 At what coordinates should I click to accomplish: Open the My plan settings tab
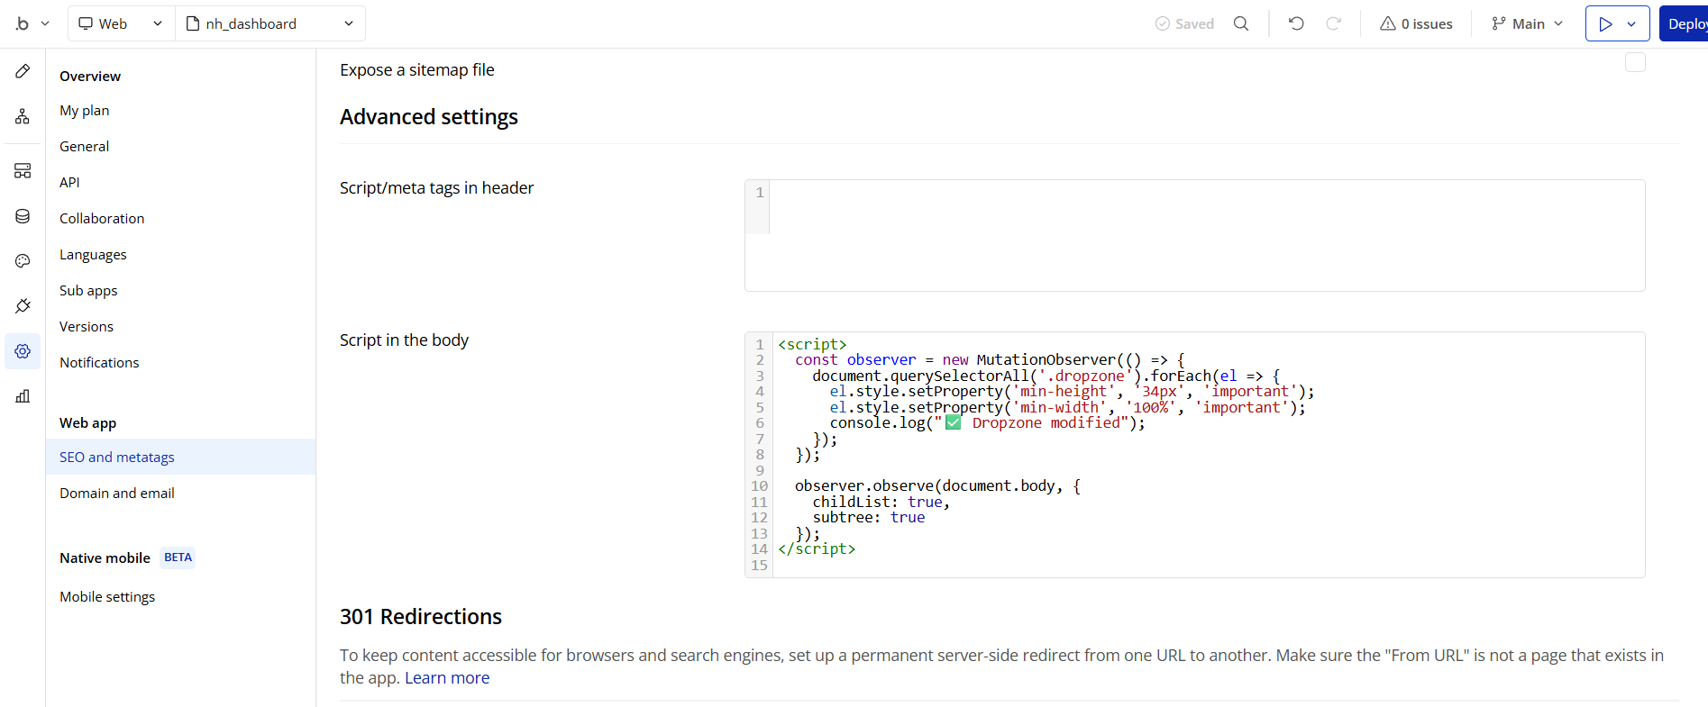(85, 110)
